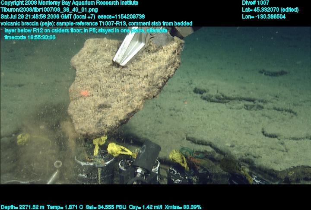The height and width of the screenshot is (210, 311).
Task: Click the Monterey Bay Aquarium copyright text
Action: click(69, 3)
